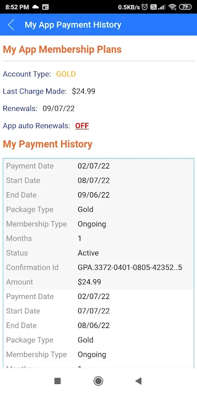This screenshot has height=394, width=197.
Task: Tap the Renewals date 09/07/22
Action: tap(59, 108)
